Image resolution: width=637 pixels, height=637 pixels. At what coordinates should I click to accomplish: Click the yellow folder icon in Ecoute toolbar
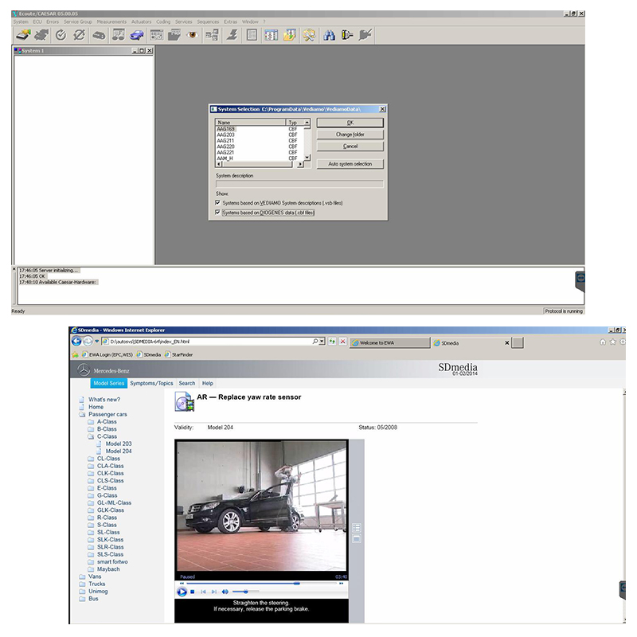click(x=290, y=35)
